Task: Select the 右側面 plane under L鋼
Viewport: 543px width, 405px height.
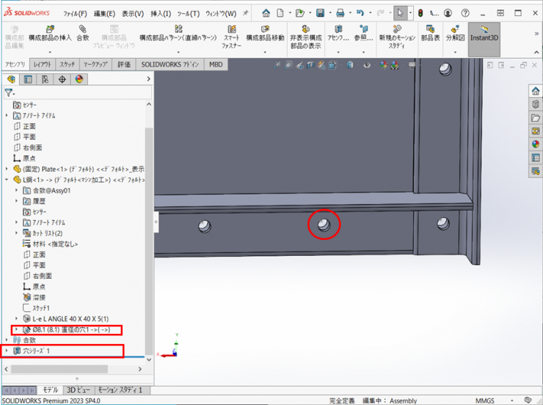Action: tap(42, 276)
